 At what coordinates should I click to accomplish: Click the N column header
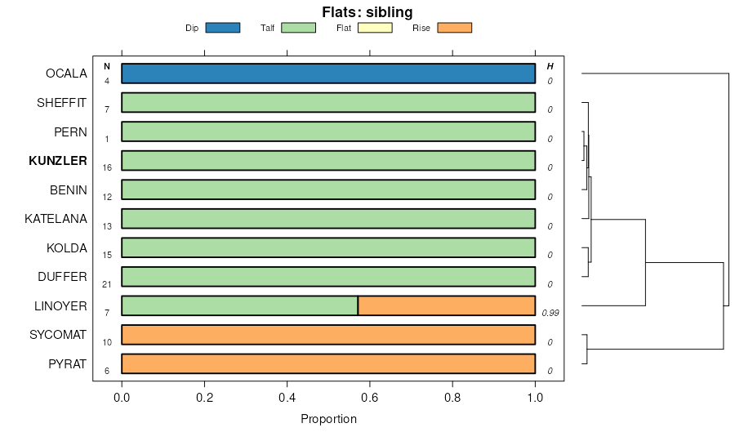106,66
